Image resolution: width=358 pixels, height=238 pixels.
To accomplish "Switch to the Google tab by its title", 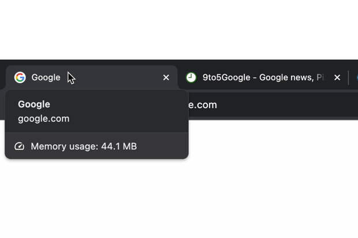I will tap(46, 77).
